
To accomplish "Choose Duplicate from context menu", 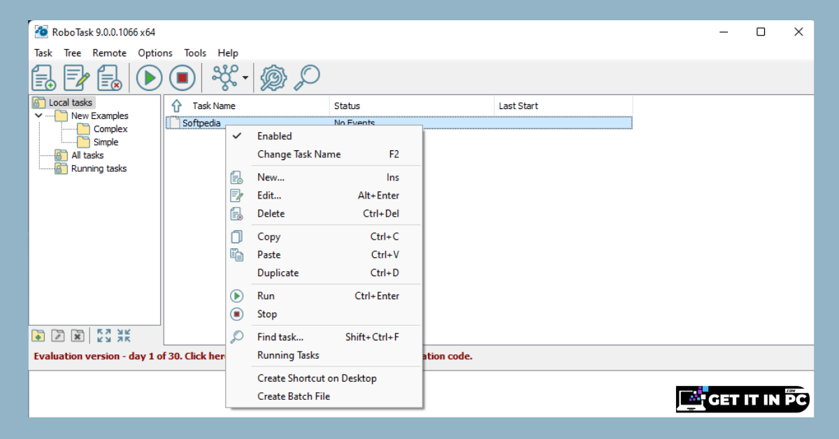I will pyautogui.click(x=324, y=273).
